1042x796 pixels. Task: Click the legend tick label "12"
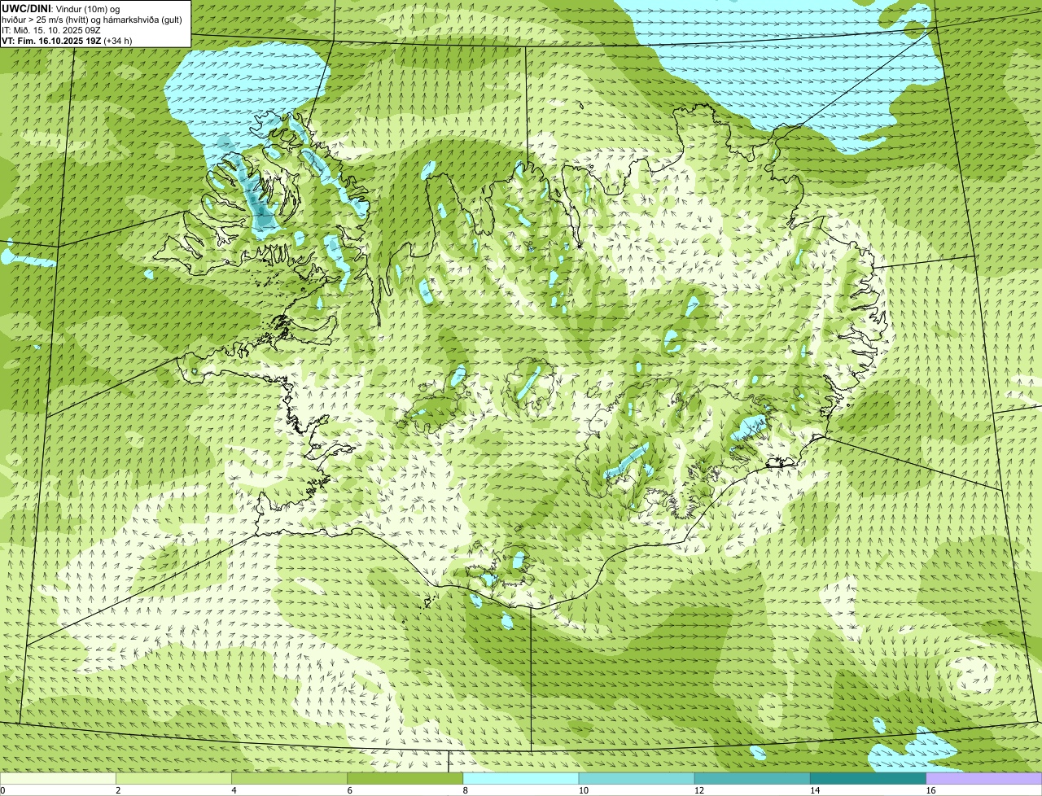pos(698,790)
